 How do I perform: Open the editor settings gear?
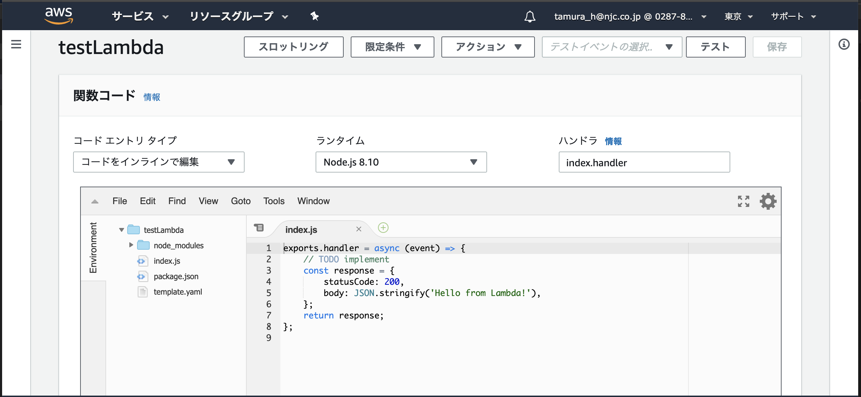(768, 201)
